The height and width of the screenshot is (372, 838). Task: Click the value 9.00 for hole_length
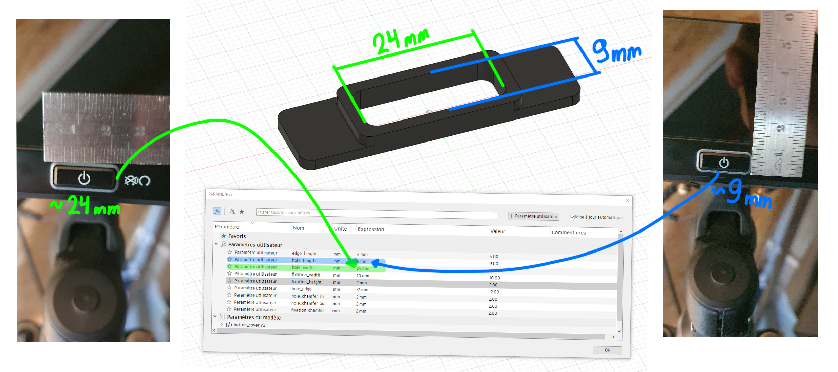point(494,263)
